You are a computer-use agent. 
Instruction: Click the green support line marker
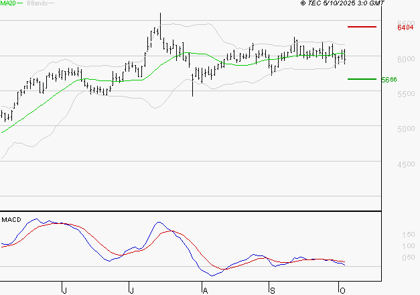point(362,78)
